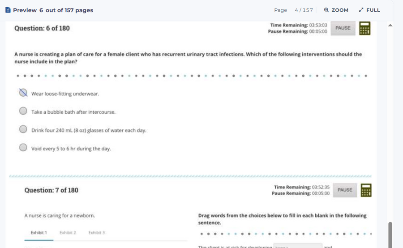Open the calculator for Question 7

pos(366,190)
